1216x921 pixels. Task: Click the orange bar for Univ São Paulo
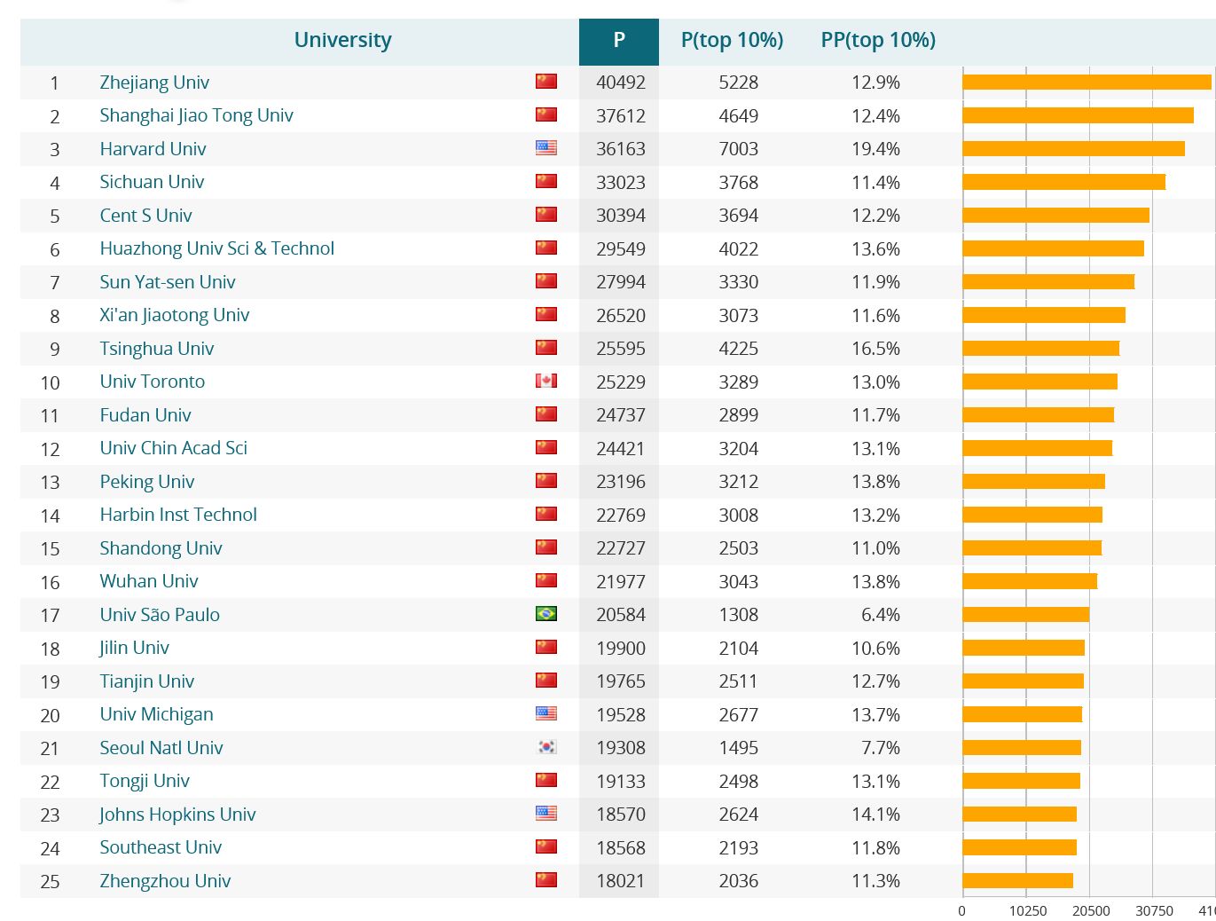pyautogui.click(x=1025, y=614)
